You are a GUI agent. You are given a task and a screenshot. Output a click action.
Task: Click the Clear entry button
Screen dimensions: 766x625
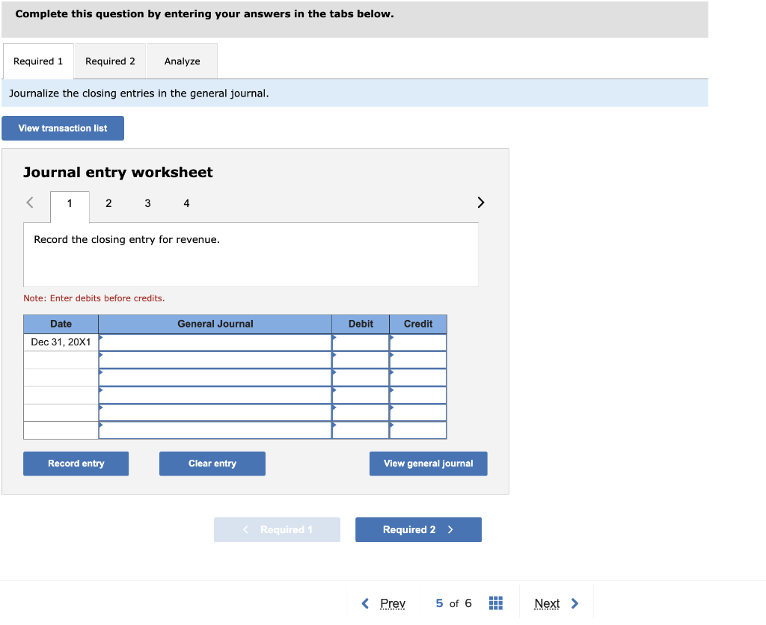212,464
